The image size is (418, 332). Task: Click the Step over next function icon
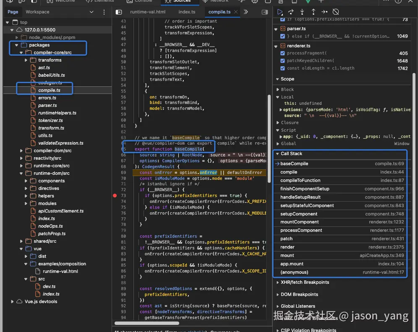pos(290,12)
